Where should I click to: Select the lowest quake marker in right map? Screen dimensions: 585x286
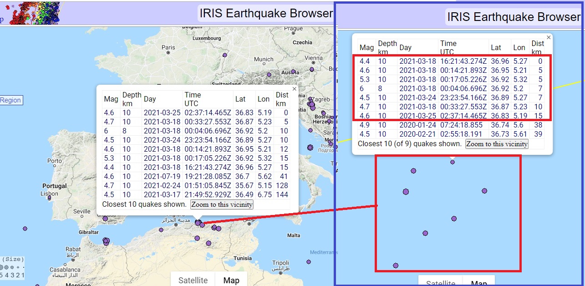click(x=396, y=266)
